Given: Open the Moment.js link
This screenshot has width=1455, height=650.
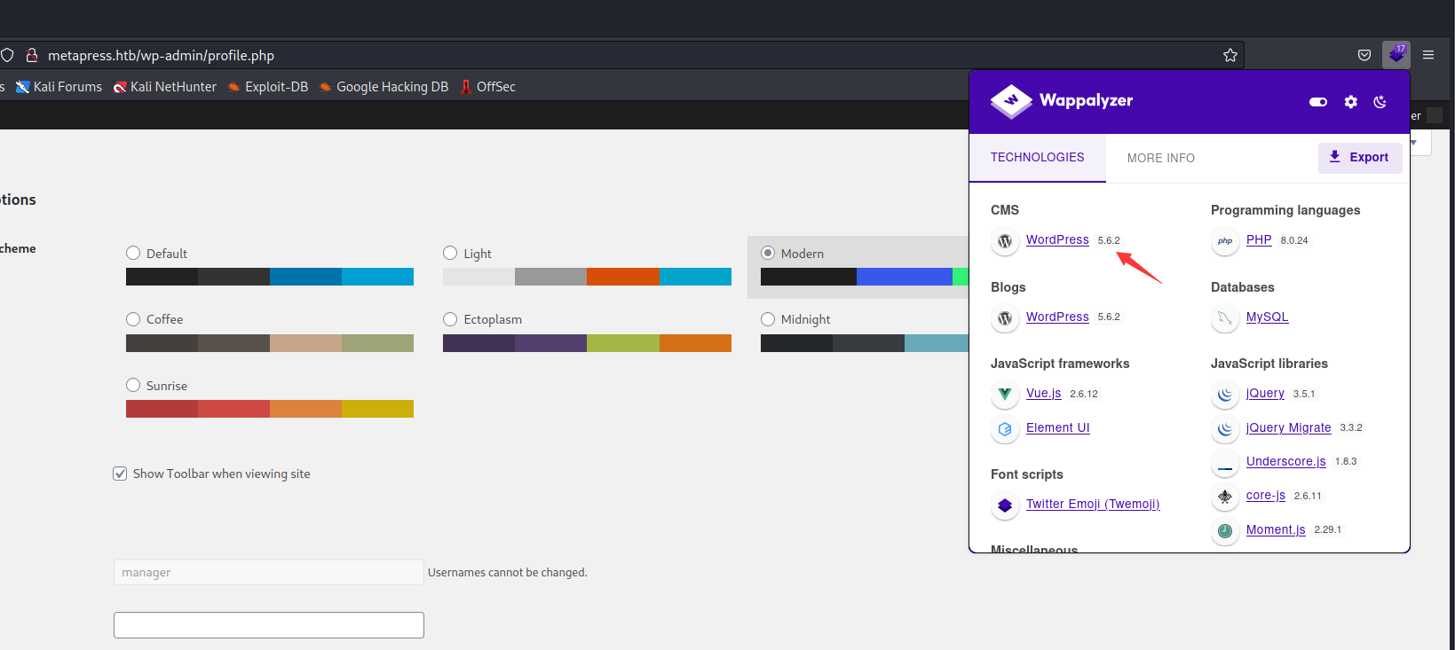Looking at the screenshot, I should (1276, 529).
